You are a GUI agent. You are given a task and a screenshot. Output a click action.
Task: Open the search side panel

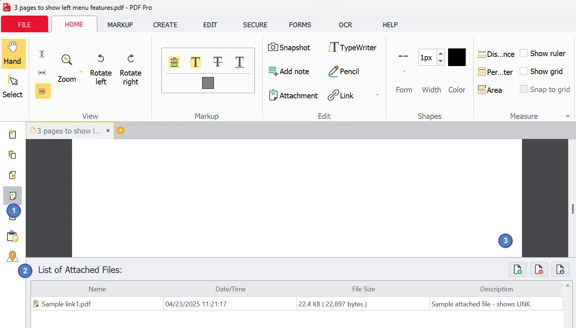point(12,175)
